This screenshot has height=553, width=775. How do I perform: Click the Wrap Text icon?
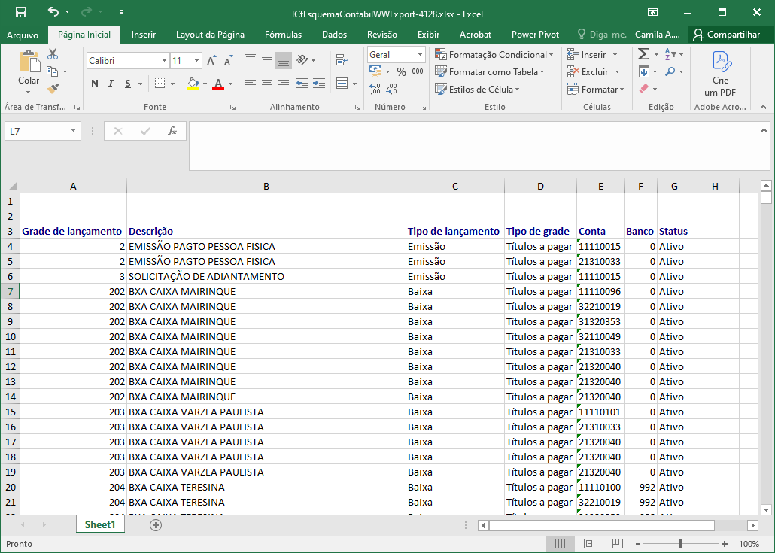[x=342, y=59]
